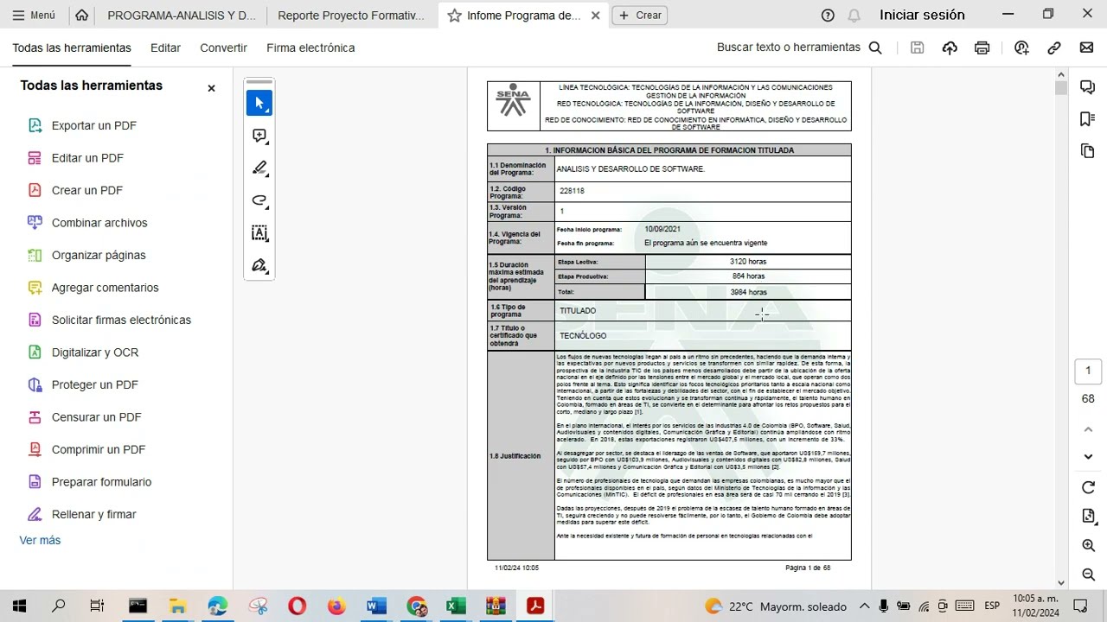Open the Editar menu
This screenshot has width=1107, height=622.
[165, 48]
